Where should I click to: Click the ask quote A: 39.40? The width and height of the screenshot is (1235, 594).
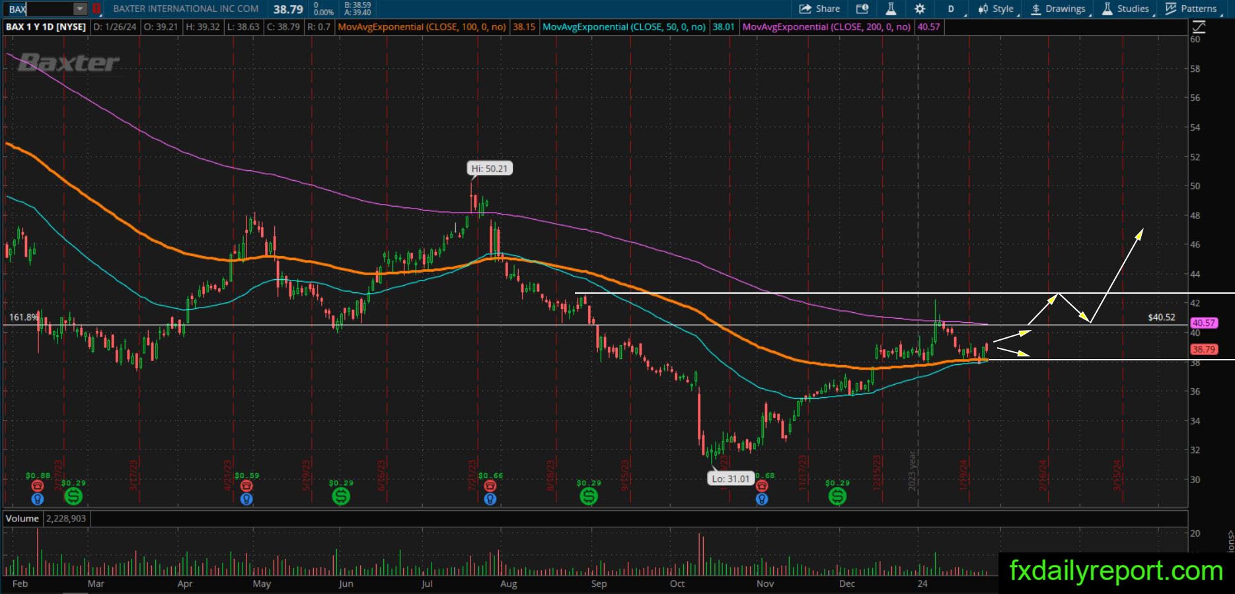(x=357, y=13)
